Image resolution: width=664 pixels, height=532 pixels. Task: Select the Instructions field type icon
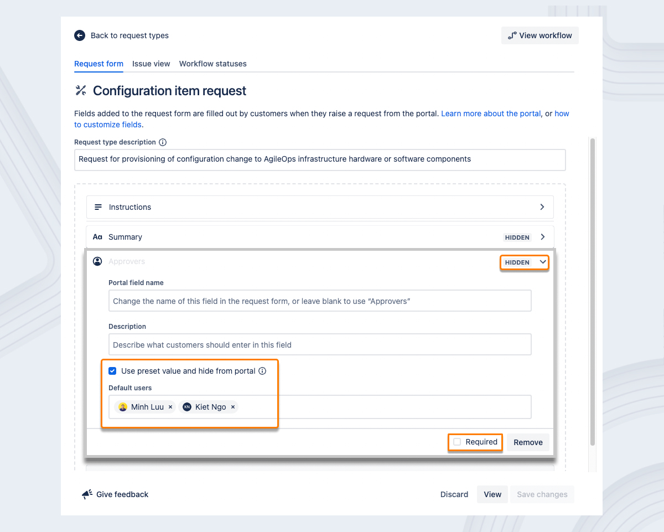[98, 206]
